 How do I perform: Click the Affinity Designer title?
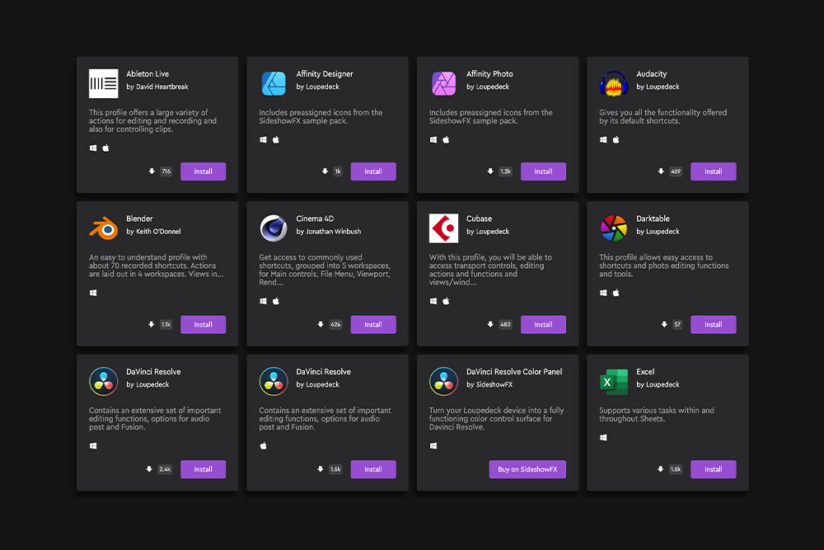point(324,74)
